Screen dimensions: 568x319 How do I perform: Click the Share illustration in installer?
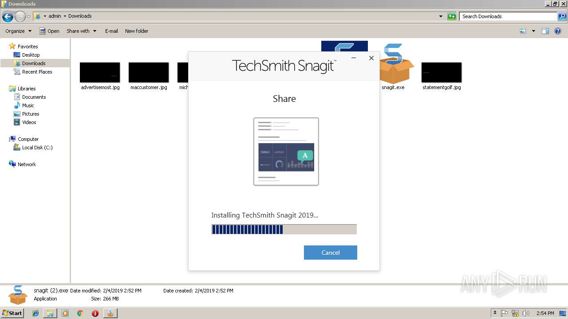click(286, 152)
